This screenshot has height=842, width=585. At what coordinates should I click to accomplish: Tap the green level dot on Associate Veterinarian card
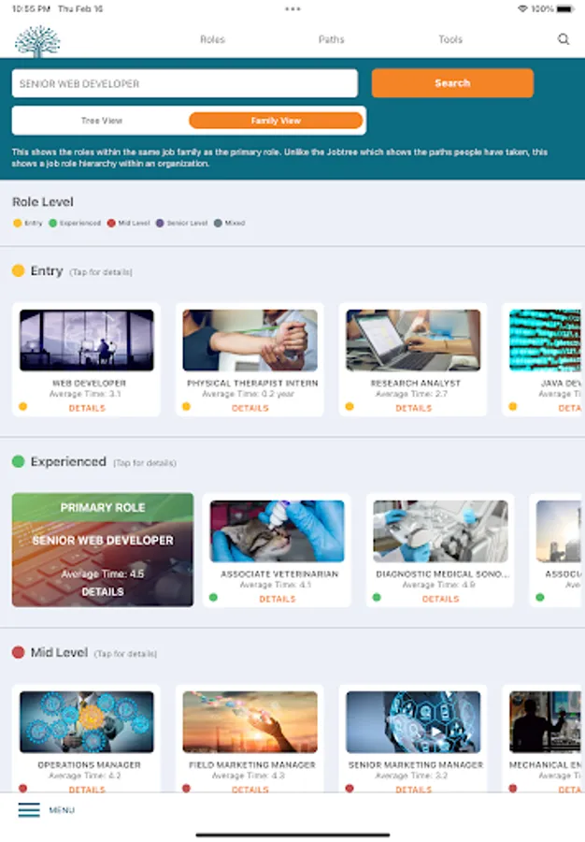(213, 597)
